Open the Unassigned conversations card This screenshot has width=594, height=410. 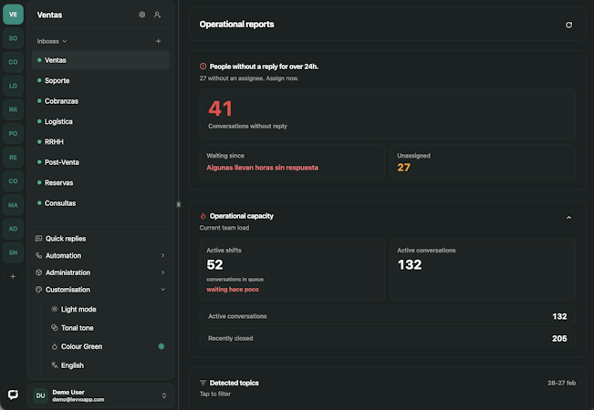(482, 161)
